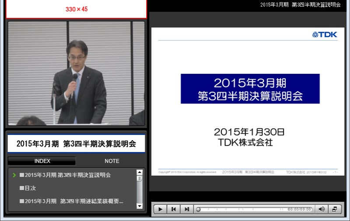Jump to previous slide with skip-back button
Viewport: 350px width, 221px height.
click(173, 209)
